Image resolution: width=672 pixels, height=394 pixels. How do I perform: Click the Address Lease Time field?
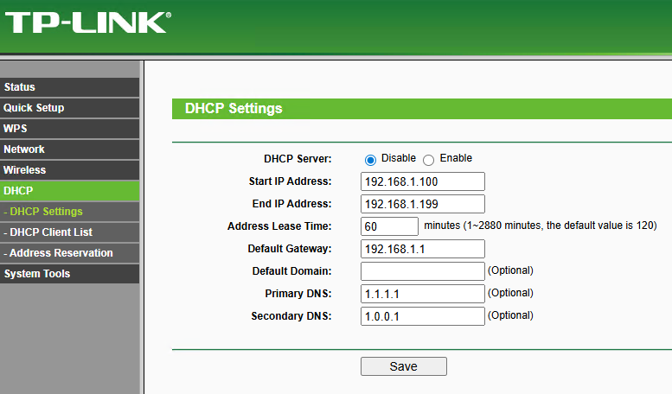[x=389, y=226]
